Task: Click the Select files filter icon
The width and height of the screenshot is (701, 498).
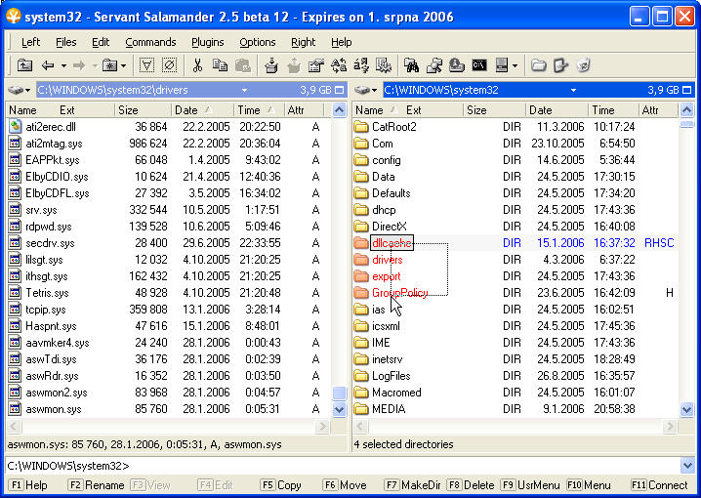Action: 146,65
